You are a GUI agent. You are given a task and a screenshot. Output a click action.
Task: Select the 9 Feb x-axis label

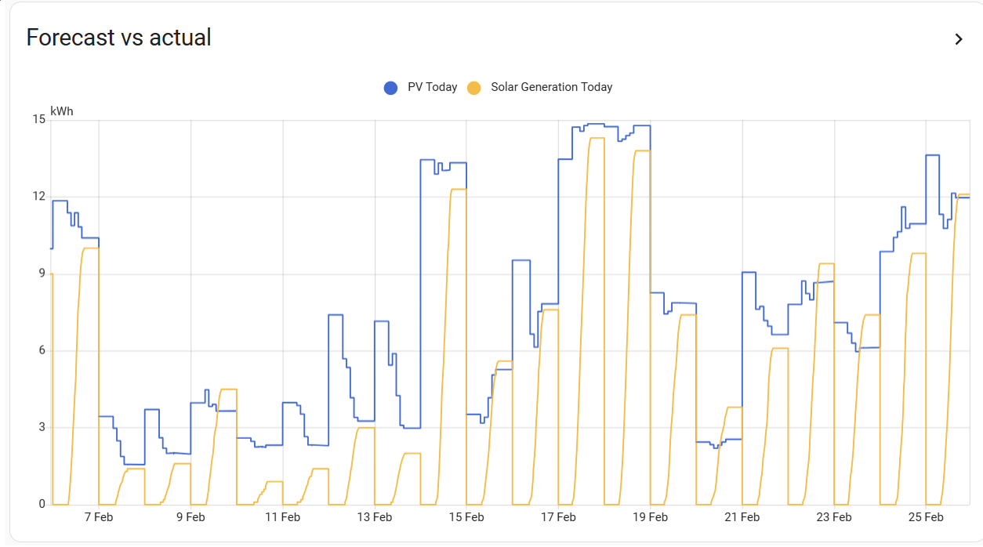190,517
